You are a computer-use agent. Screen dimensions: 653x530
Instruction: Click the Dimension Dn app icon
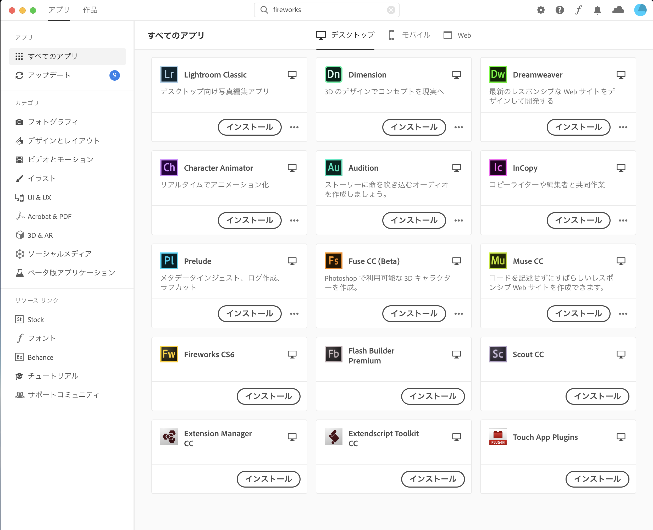(333, 74)
